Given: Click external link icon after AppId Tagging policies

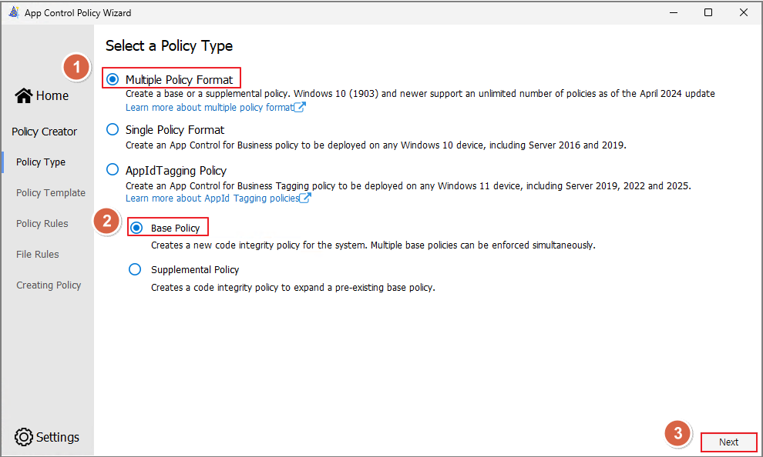Looking at the screenshot, I should 305,198.
